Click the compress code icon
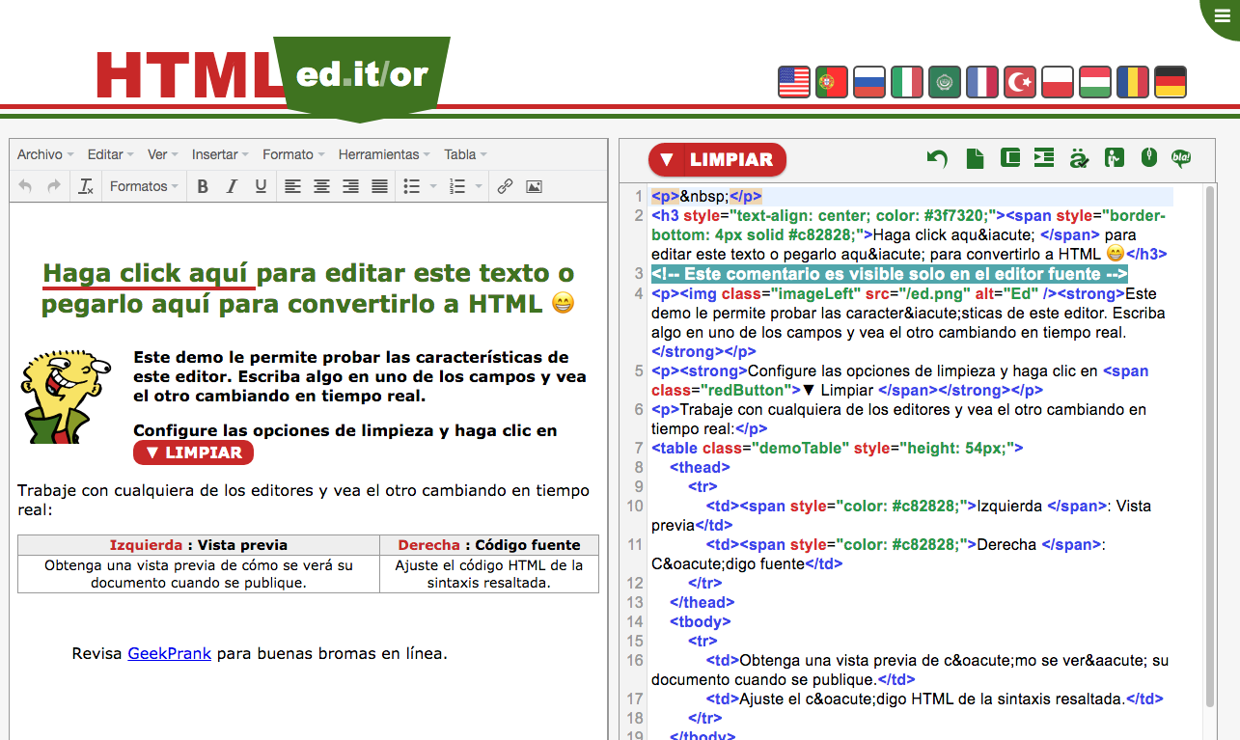 coord(1010,157)
